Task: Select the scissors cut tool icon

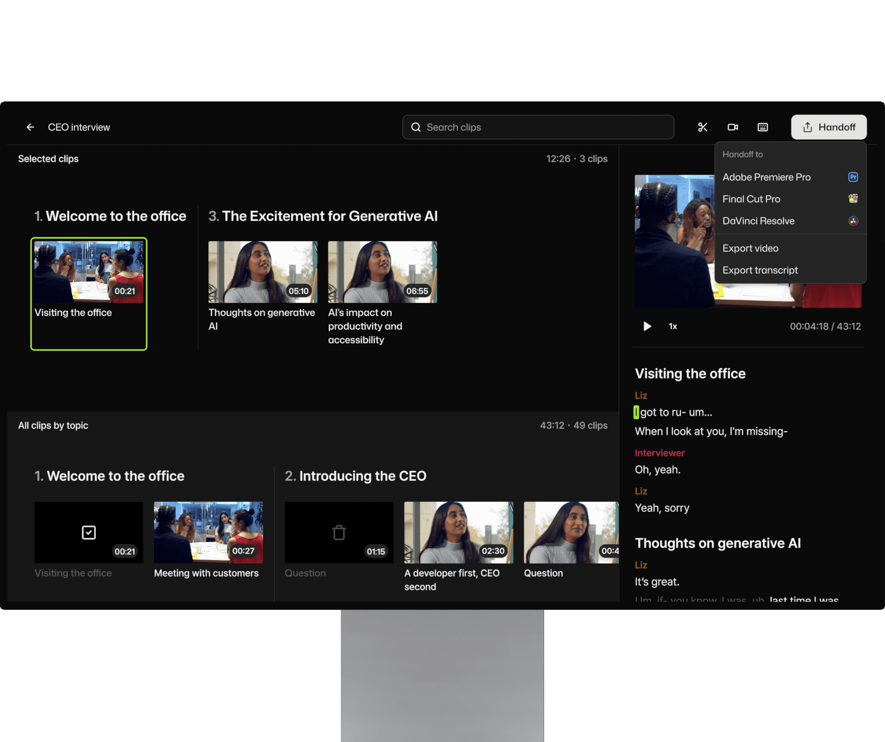Action: [x=702, y=127]
